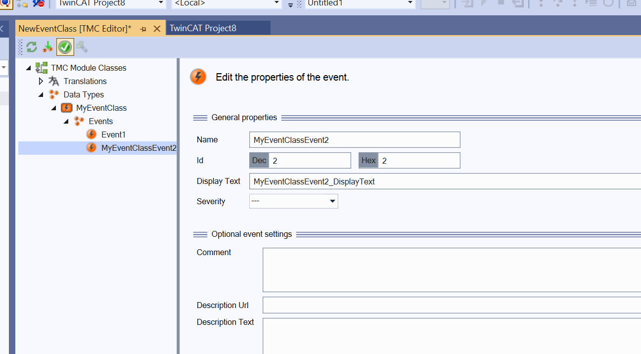The height and width of the screenshot is (354, 641).
Task: Click 'Edit the properties of the event.' text
Action: tap(282, 77)
